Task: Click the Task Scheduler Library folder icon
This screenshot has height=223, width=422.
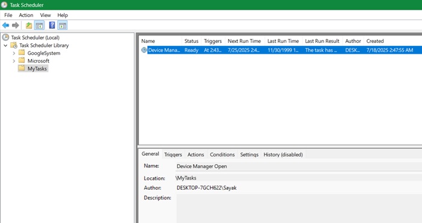Action: pyautogui.click(x=14, y=45)
